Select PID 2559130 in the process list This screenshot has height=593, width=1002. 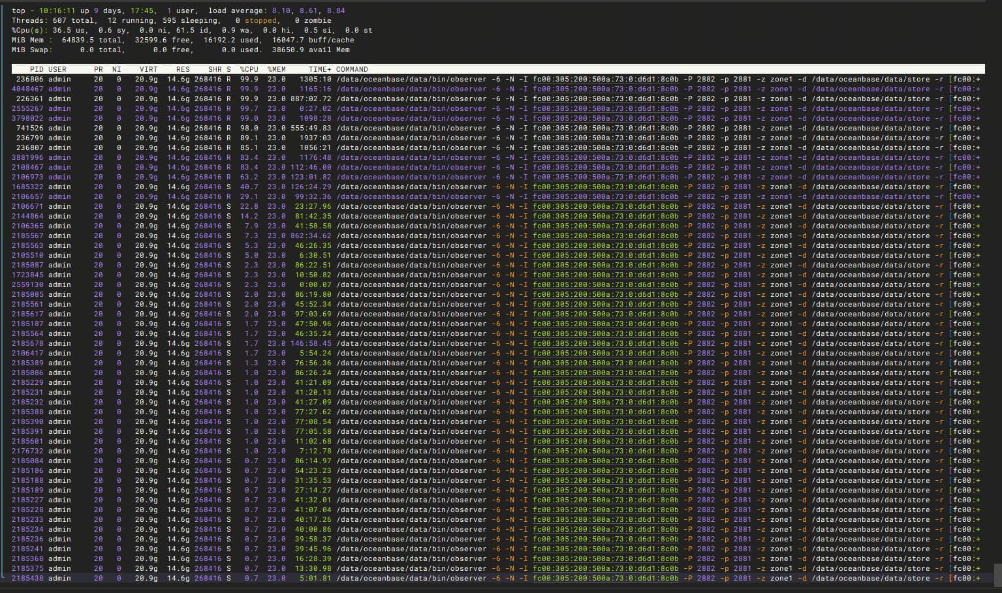pyautogui.click(x=27, y=284)
